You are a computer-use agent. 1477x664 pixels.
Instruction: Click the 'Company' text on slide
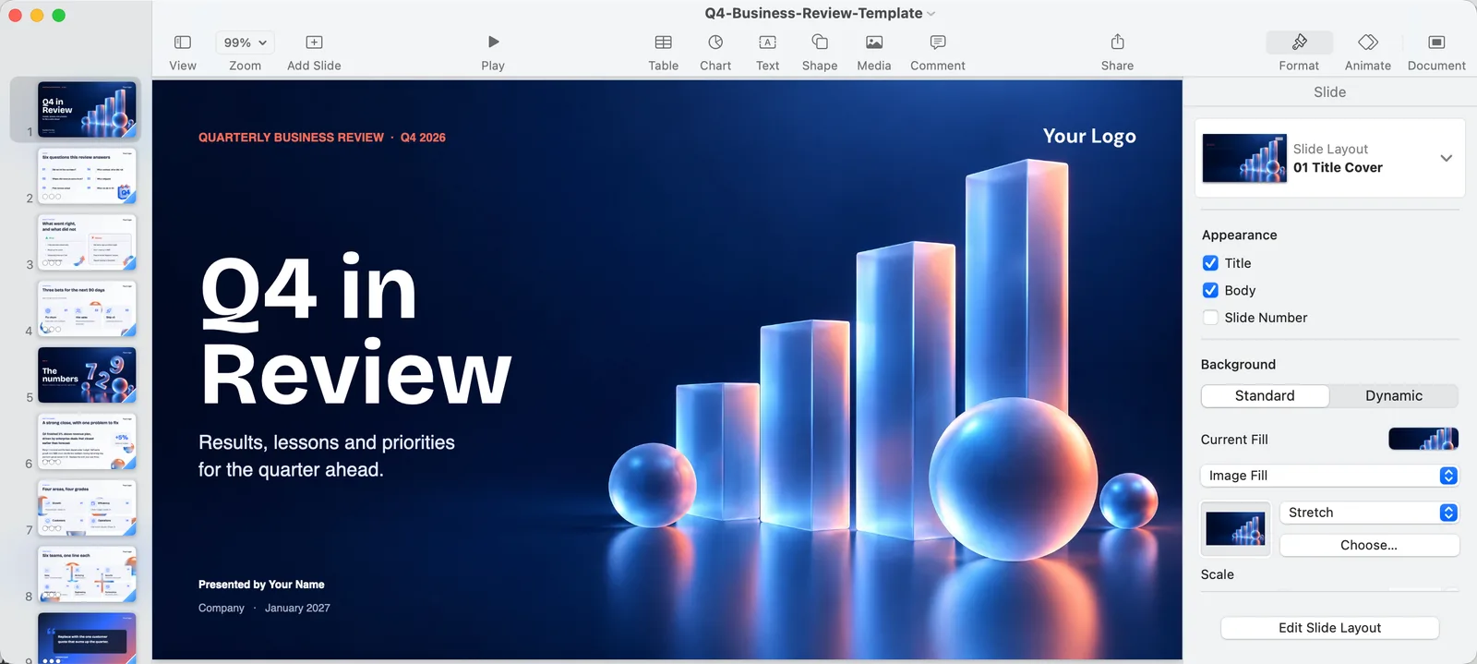[222, 608]
